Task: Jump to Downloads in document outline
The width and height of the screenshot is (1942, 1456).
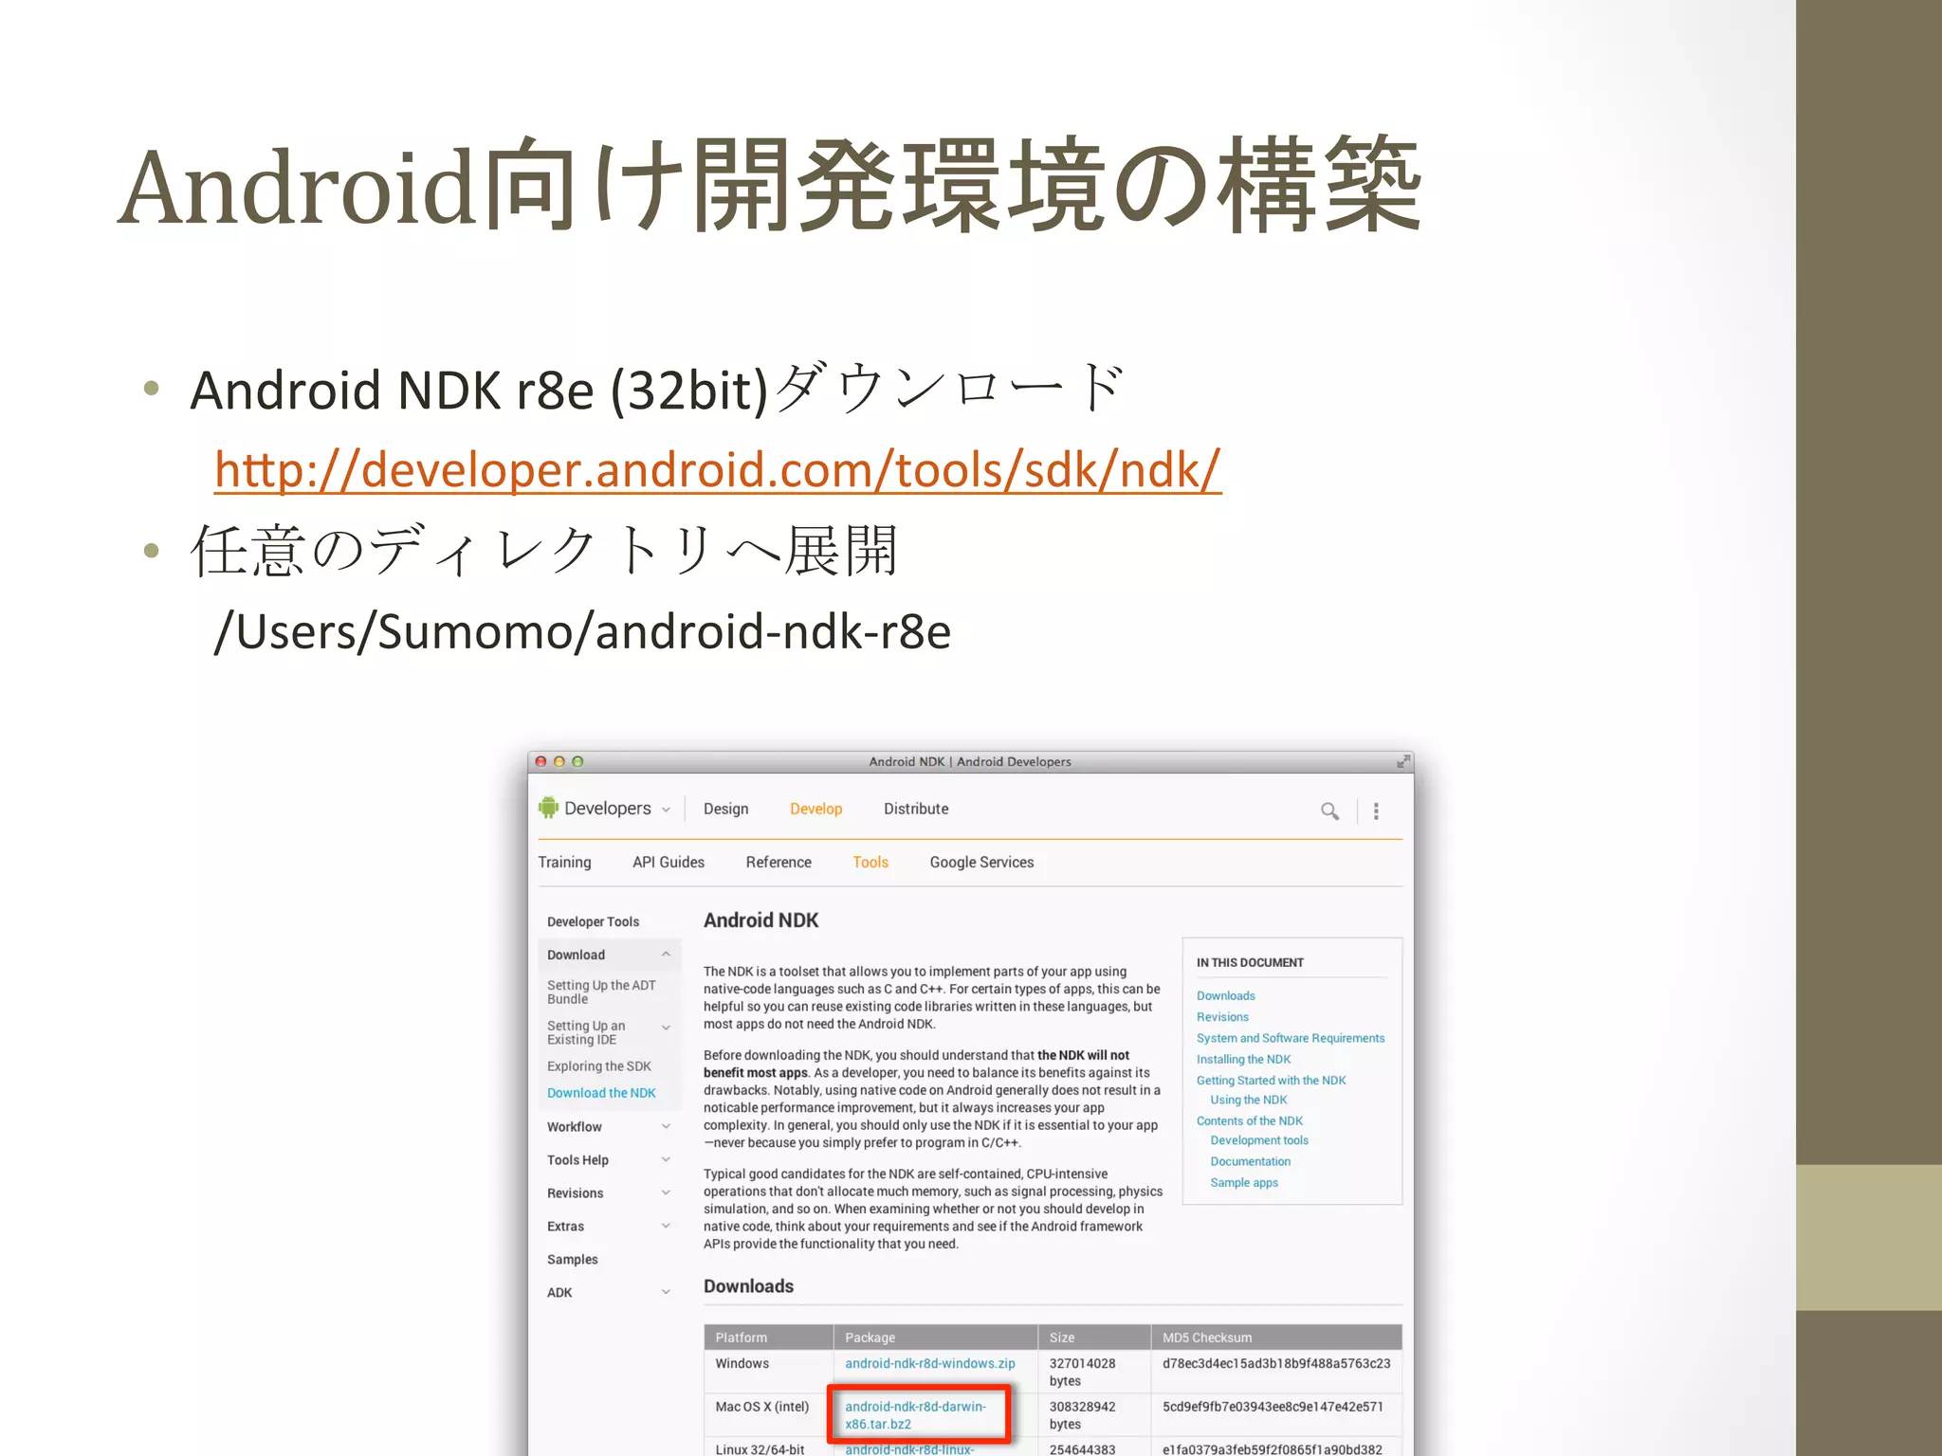Action: 1225,995
